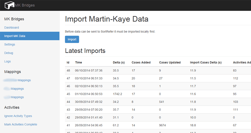Click the Cases Added column header

pyautogui.click(x=141, y=62)
